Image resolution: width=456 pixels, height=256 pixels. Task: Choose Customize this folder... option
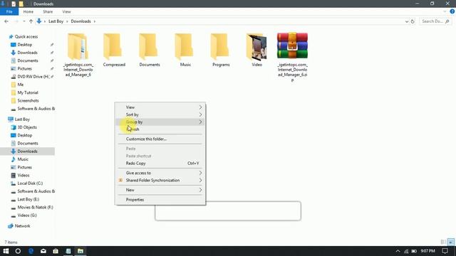click(160, 139)
